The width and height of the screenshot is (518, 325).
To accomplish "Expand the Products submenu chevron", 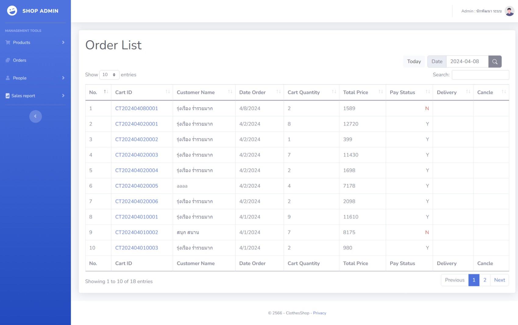I will (x=63, y=42).
